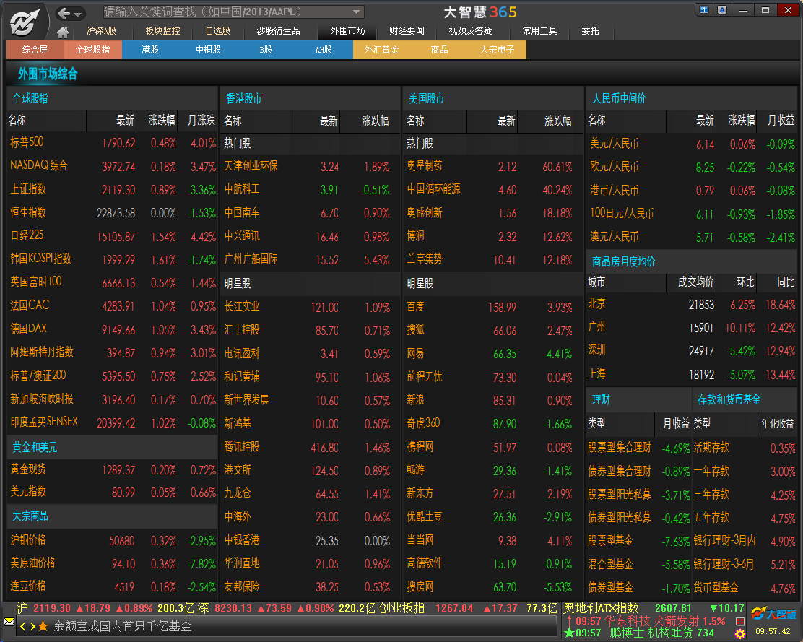Click the star favorite icon beside news ticker

[43, 626]
